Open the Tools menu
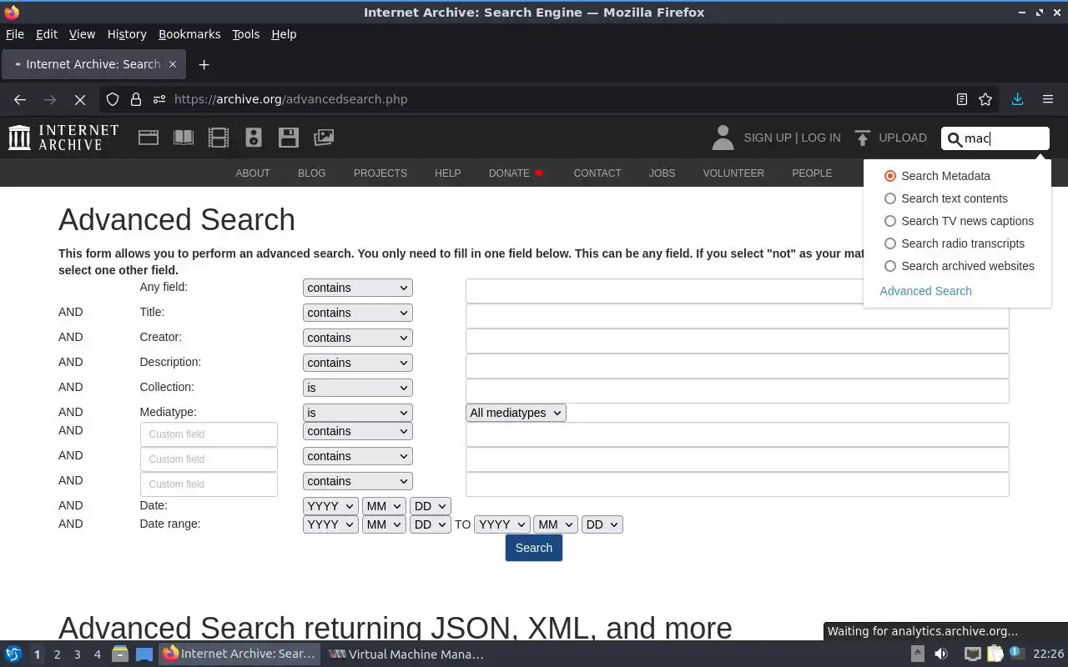Viewport: 1068px width, 667px height. pyautogui.click(x=245, y=34)
